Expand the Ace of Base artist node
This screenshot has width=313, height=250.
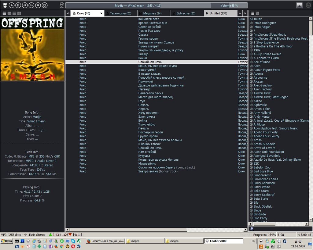251,62
